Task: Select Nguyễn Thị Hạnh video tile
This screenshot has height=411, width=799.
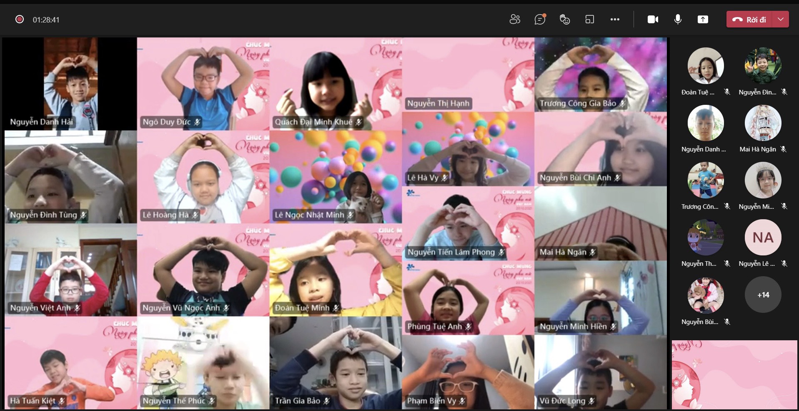Action: (468, 74)
